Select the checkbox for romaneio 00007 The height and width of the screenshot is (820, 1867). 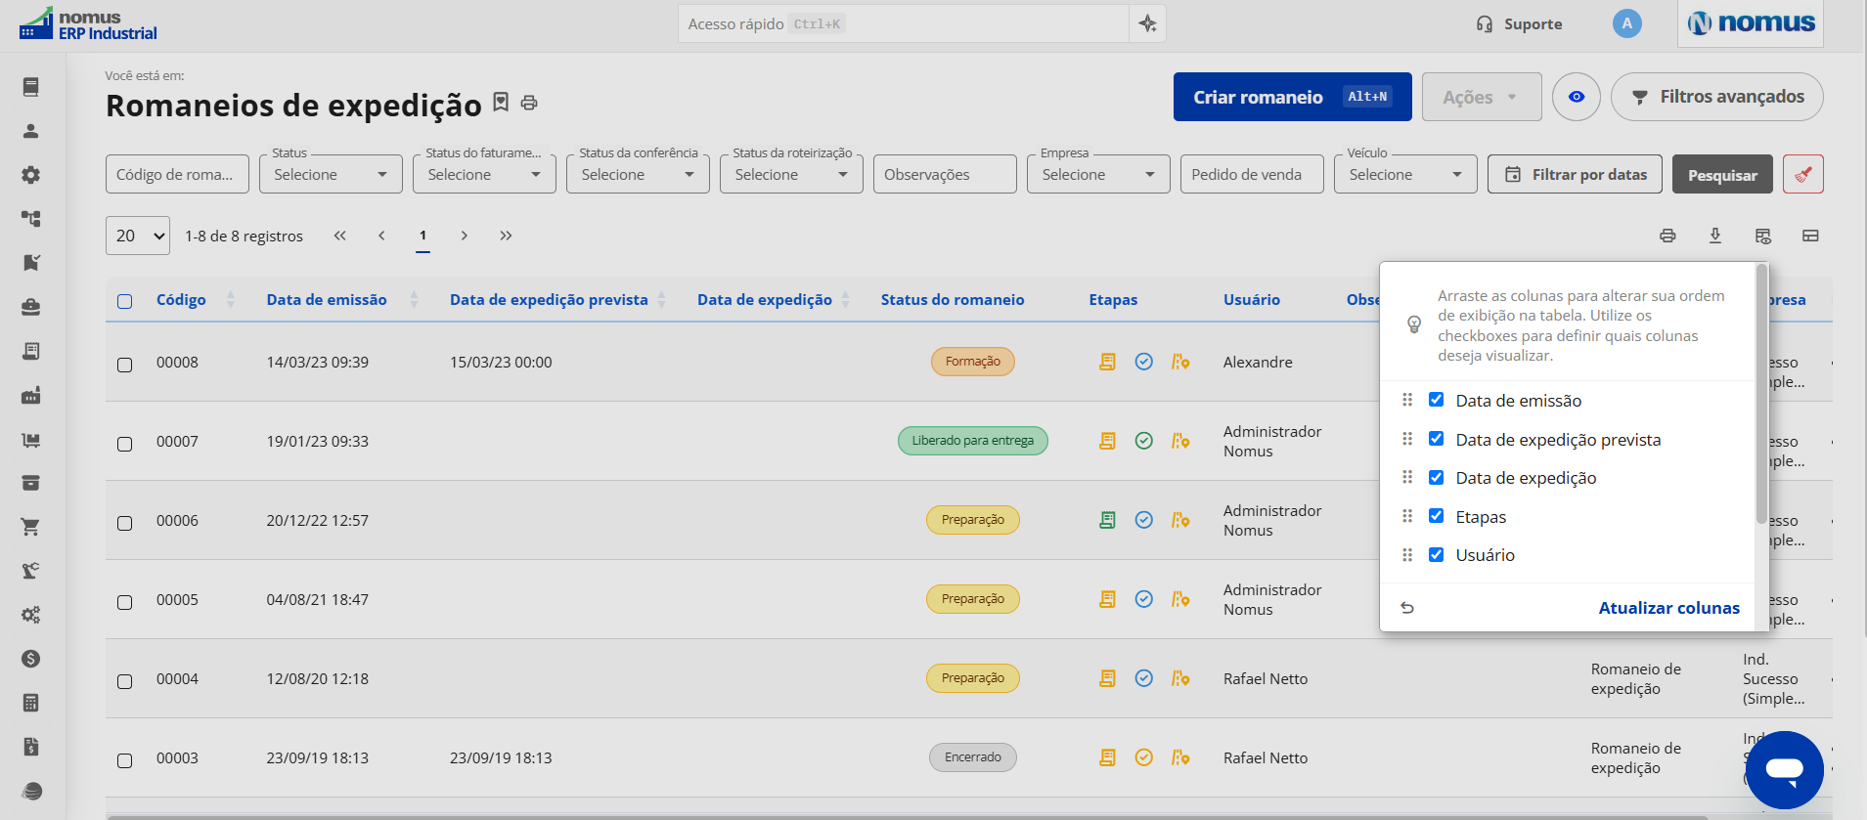coord(125,444)
